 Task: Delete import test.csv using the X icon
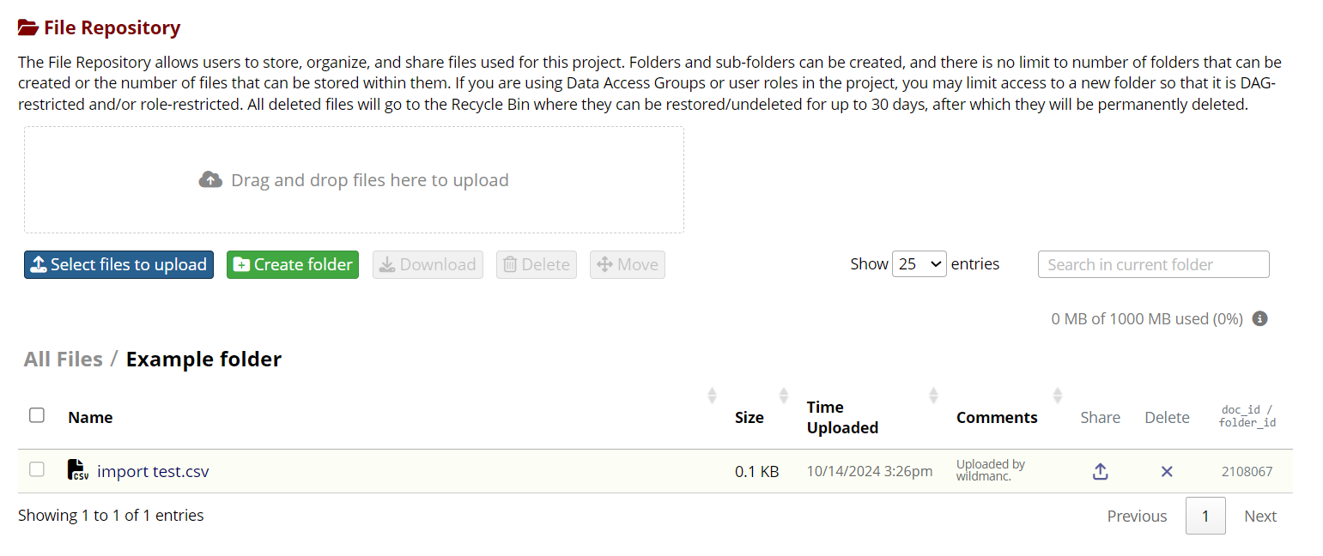pyautogui.click(x=1167, y=471)
